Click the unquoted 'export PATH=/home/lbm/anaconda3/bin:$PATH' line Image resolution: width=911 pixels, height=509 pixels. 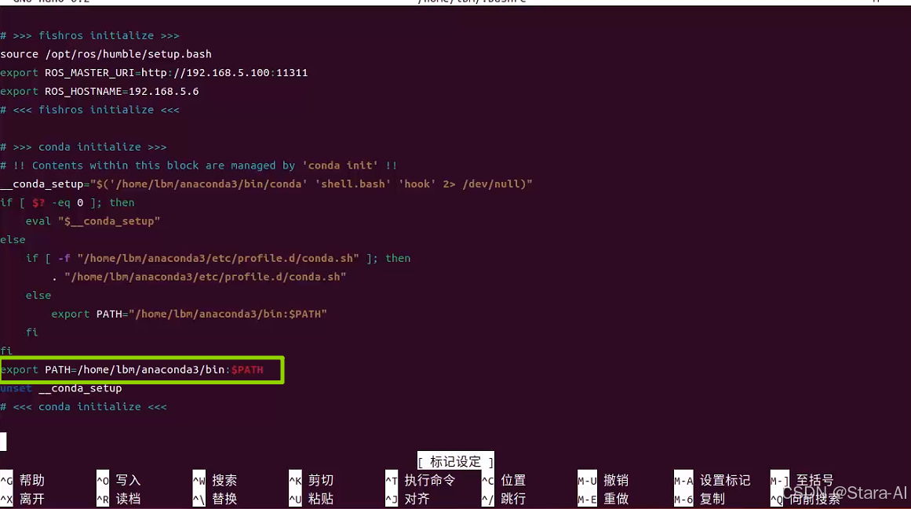[x=132, y=370]
